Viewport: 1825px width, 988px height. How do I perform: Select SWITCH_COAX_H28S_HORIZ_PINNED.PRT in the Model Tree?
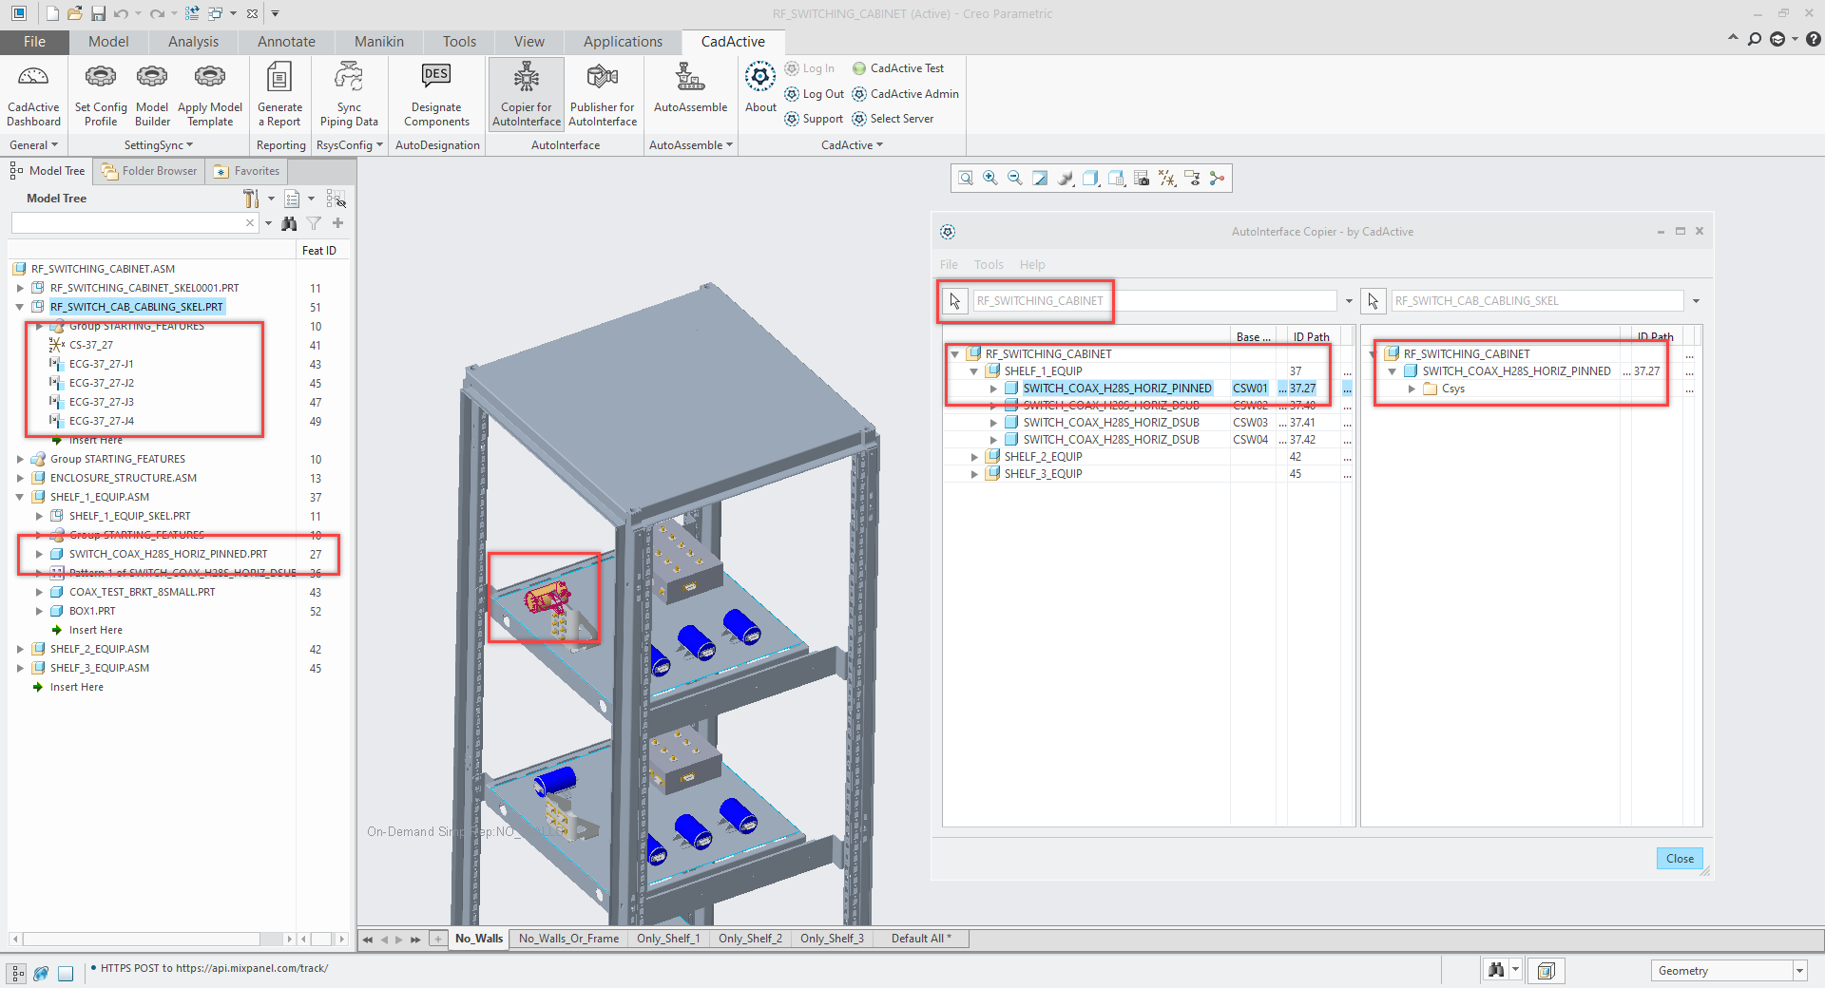[168, 554]
